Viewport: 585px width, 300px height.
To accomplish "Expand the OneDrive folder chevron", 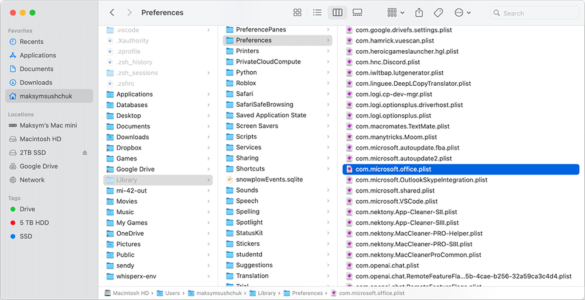I will (x=208, y=233).
